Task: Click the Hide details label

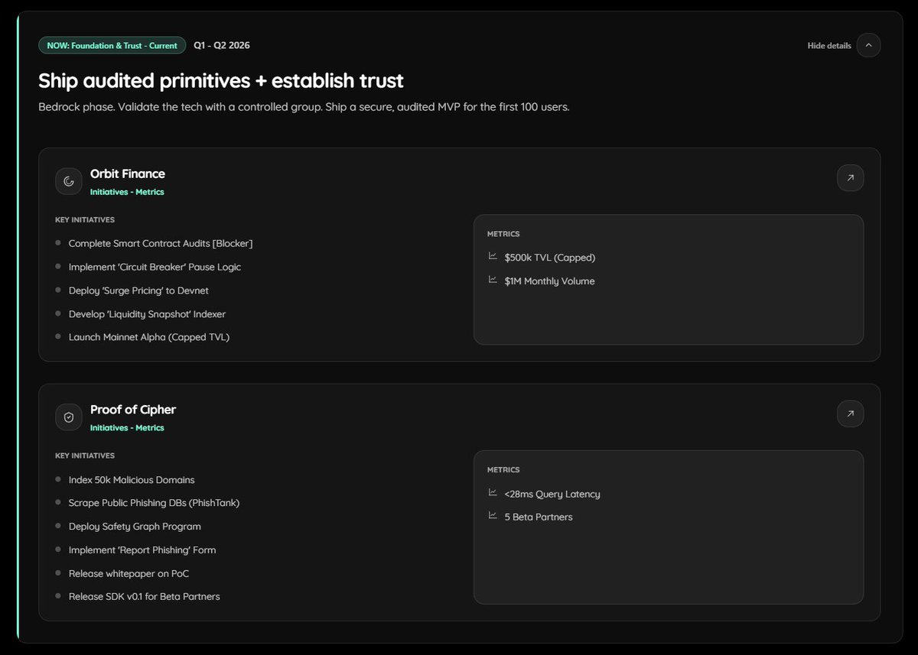Action: click(829, 46)
